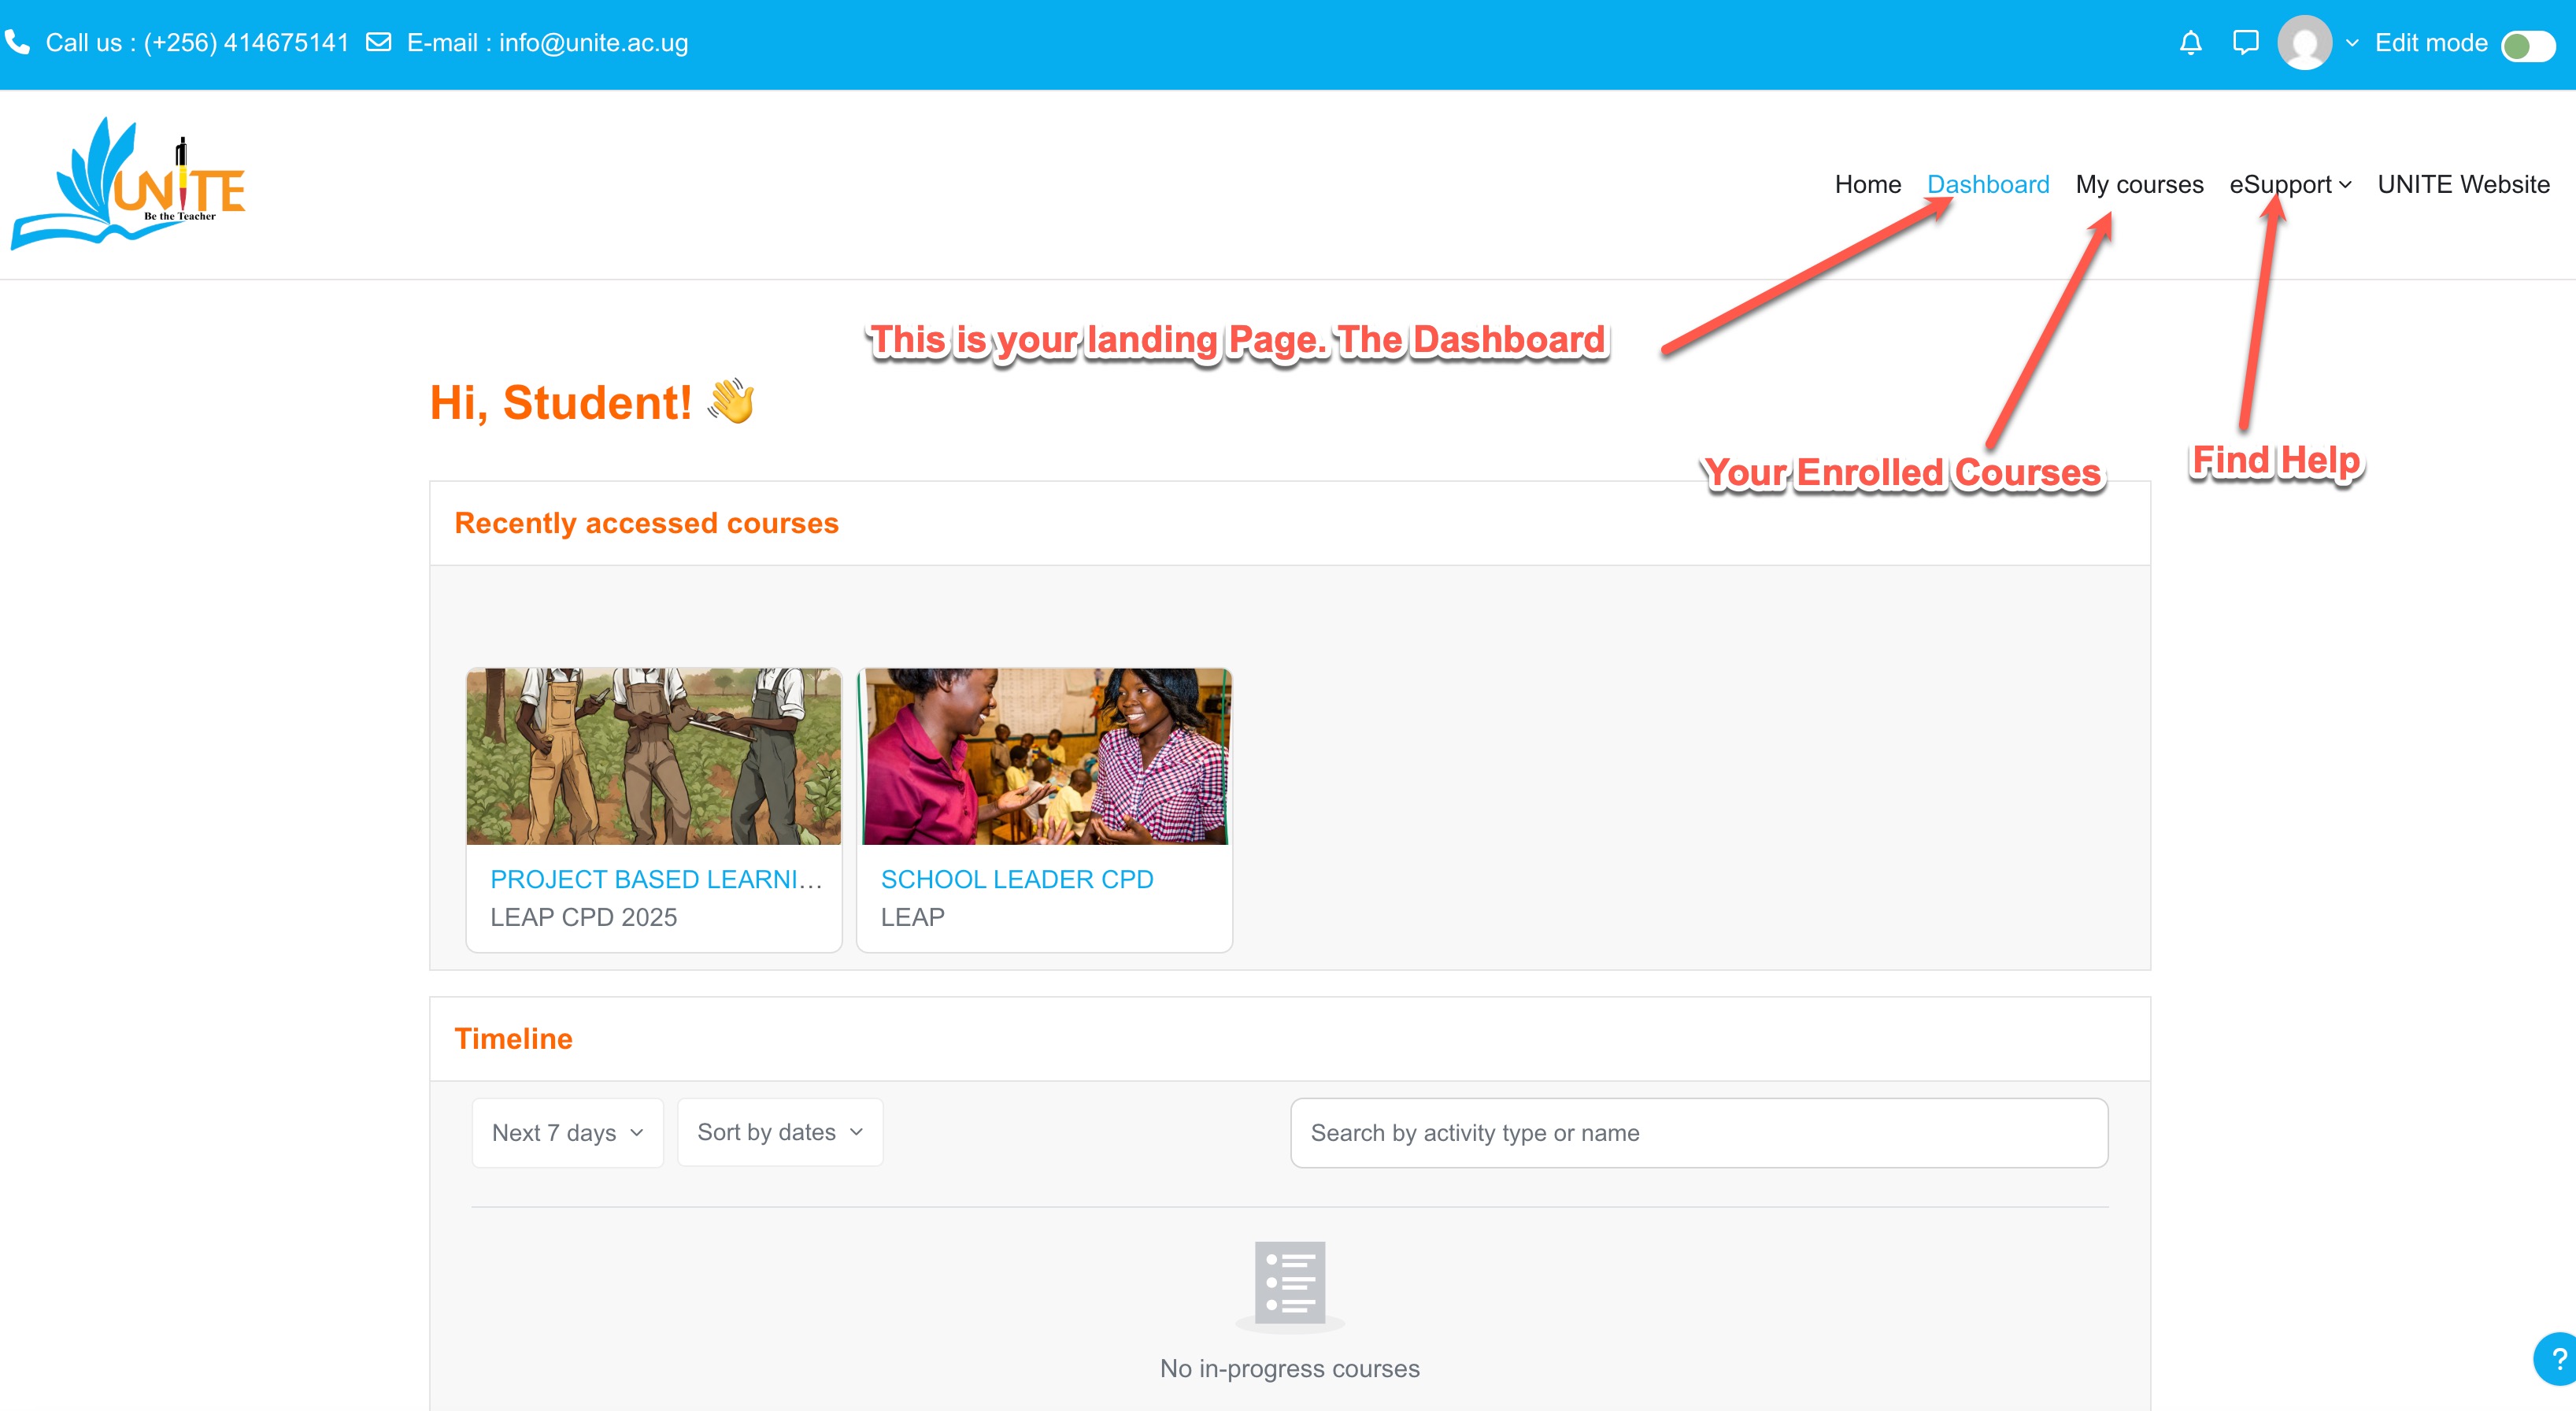The width and height of the screenshot is (2576, 1411).
Task: Click the Project Based Learning course thumbnail
Action: (653, 756)
